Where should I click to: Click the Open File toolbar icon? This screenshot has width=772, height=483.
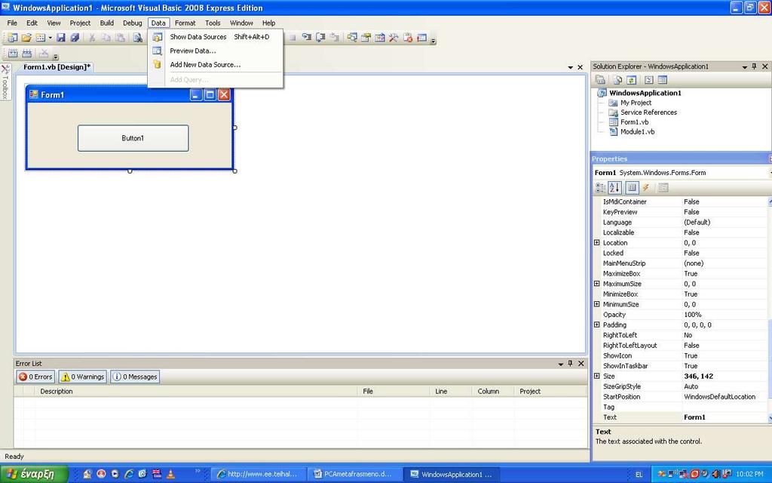pos(26,38)
